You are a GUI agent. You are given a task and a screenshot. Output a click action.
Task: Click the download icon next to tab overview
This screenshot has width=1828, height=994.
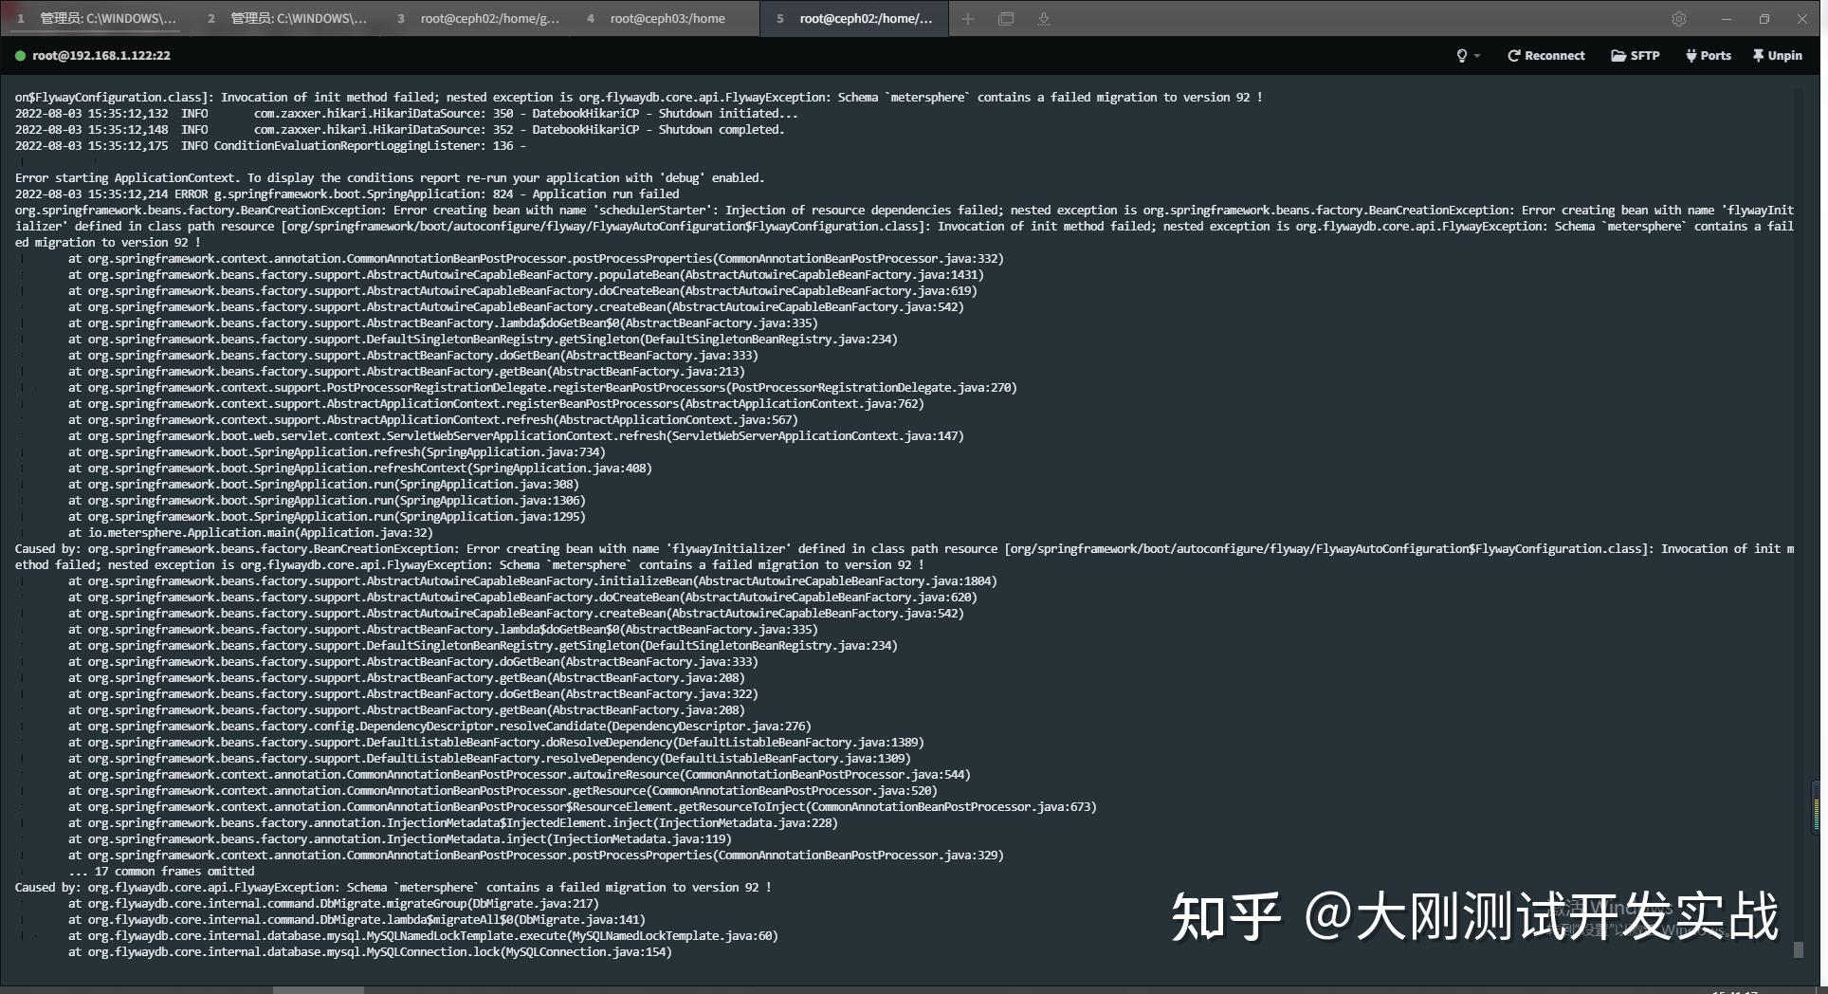1043,18
